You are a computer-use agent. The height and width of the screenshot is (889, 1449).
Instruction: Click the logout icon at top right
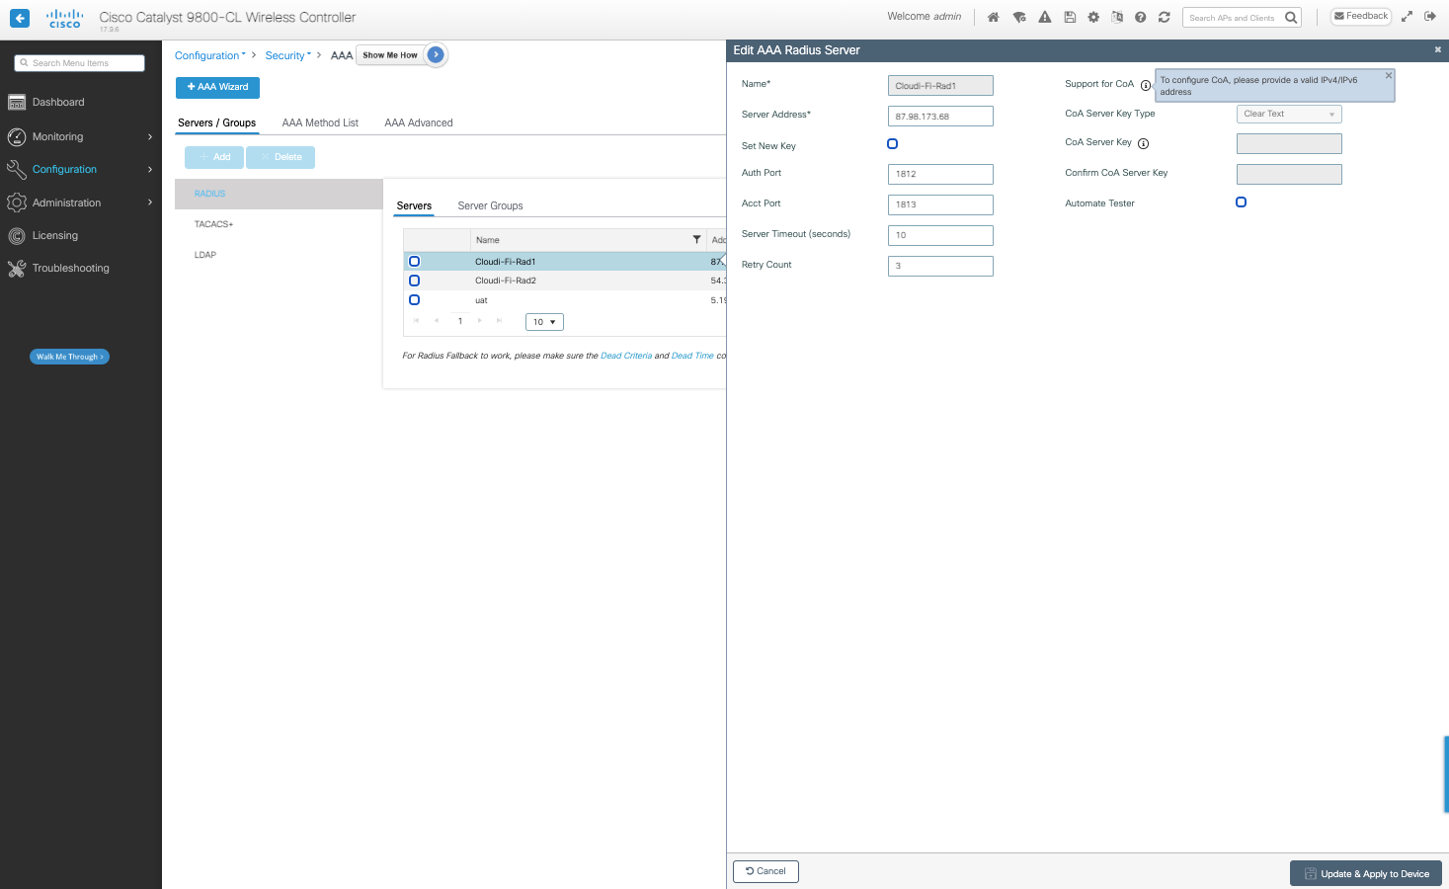point(1429,16)
